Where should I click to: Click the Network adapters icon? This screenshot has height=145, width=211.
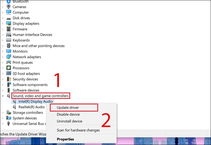[x=8, y=57]
